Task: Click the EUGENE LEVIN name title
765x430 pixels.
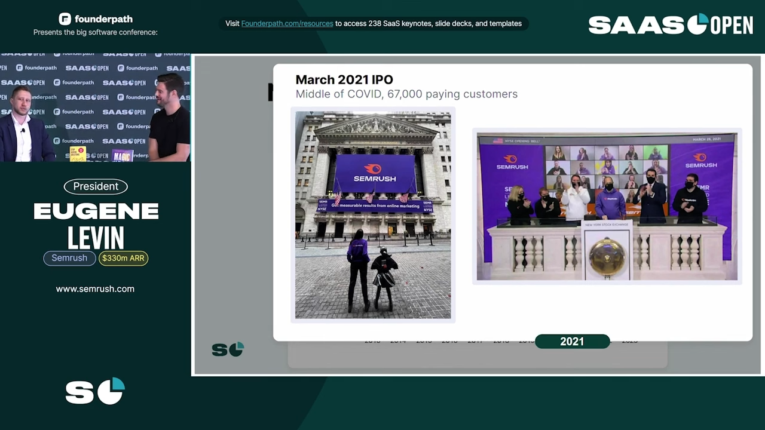Action: (x=96, y=225)
